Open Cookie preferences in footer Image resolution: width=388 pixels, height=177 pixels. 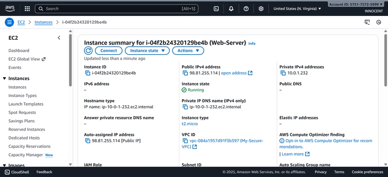pos(368,172)
